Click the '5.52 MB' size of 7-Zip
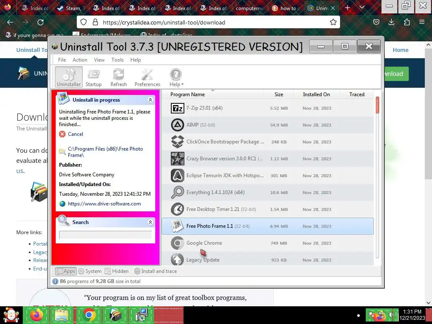This screenshot has height=324, width=432. click(279, 108)
